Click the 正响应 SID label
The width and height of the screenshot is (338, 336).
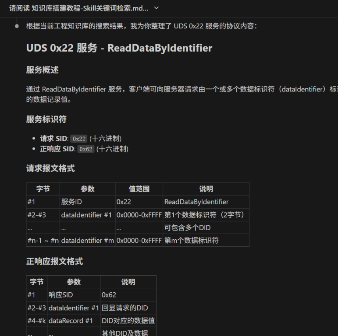(x=57, y=149)
